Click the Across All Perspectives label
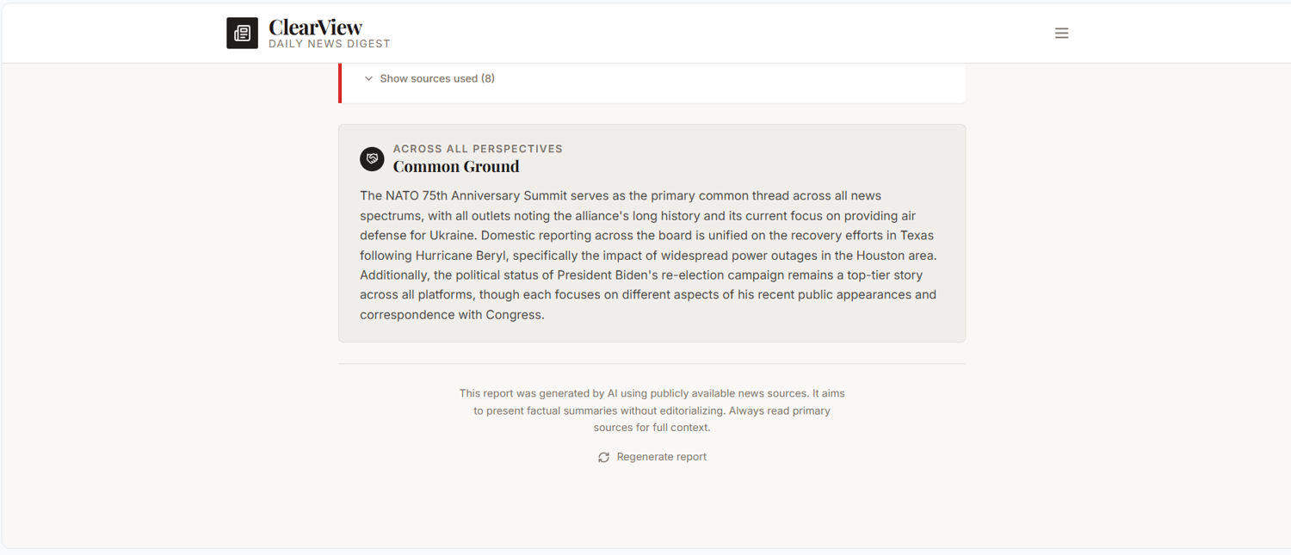Screen dimensions: 1291x555 [x=478, y=149]
